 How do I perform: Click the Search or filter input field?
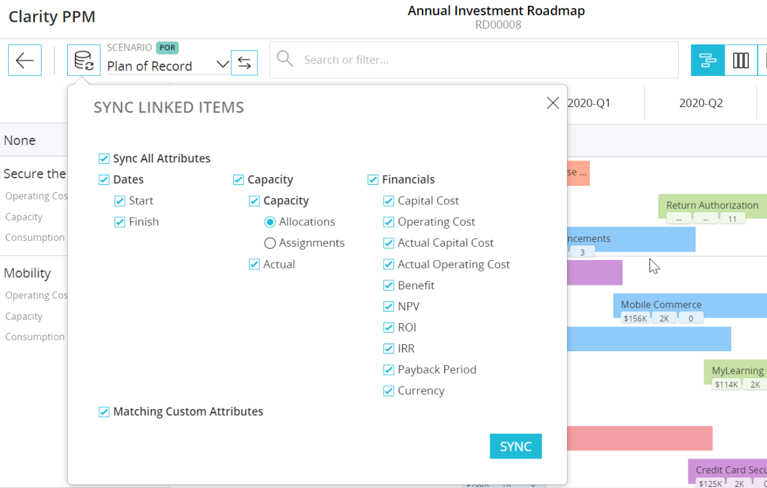473,59
